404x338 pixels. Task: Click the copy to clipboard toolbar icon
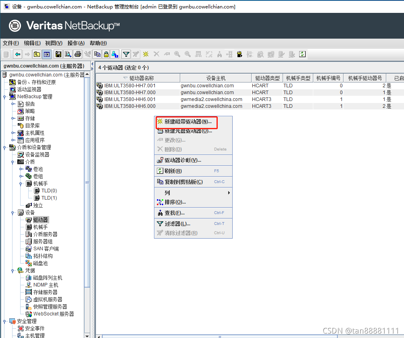click(x=97, y=54)
